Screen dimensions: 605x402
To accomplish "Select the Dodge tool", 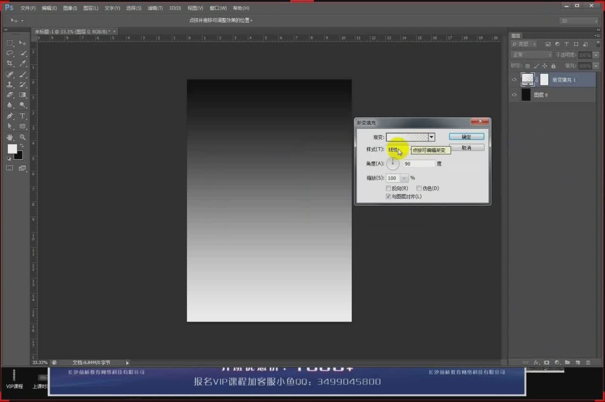I will pyautogui.click(x=22, y=105).
